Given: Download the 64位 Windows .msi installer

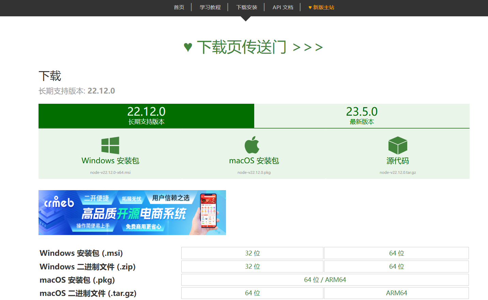Looking at the screenshot, I should [x=396, y=253].
